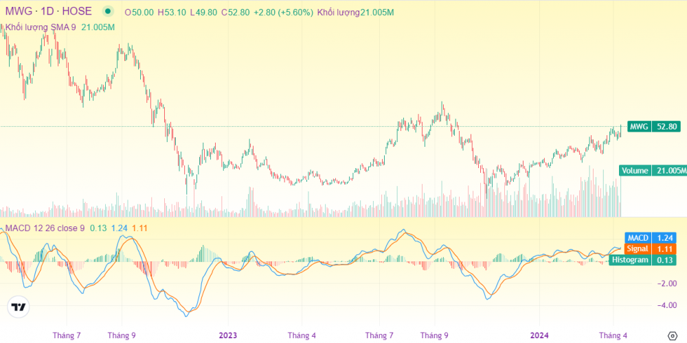Select the Khối lượng SMA 9 indicator legend
The height and width of the screenshot is (343, 687).
click(60, 27)
